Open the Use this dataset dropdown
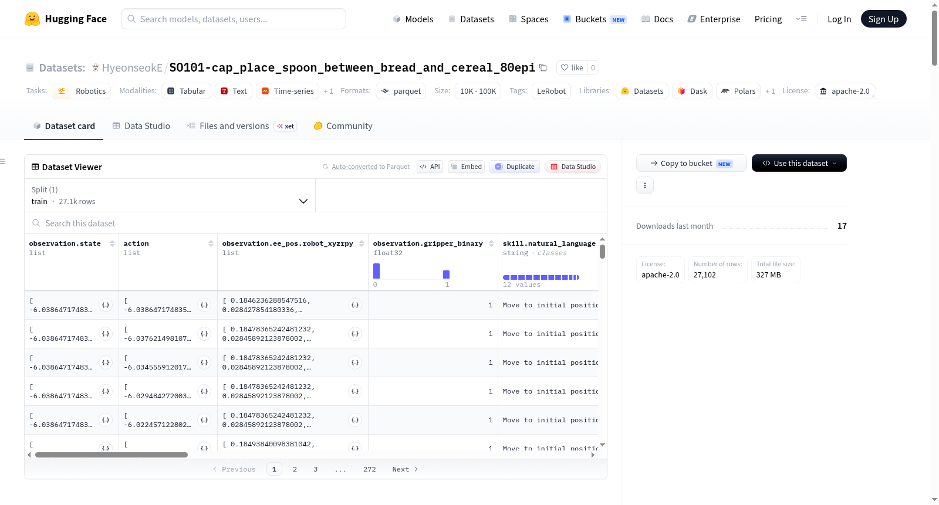 (799, 163)
